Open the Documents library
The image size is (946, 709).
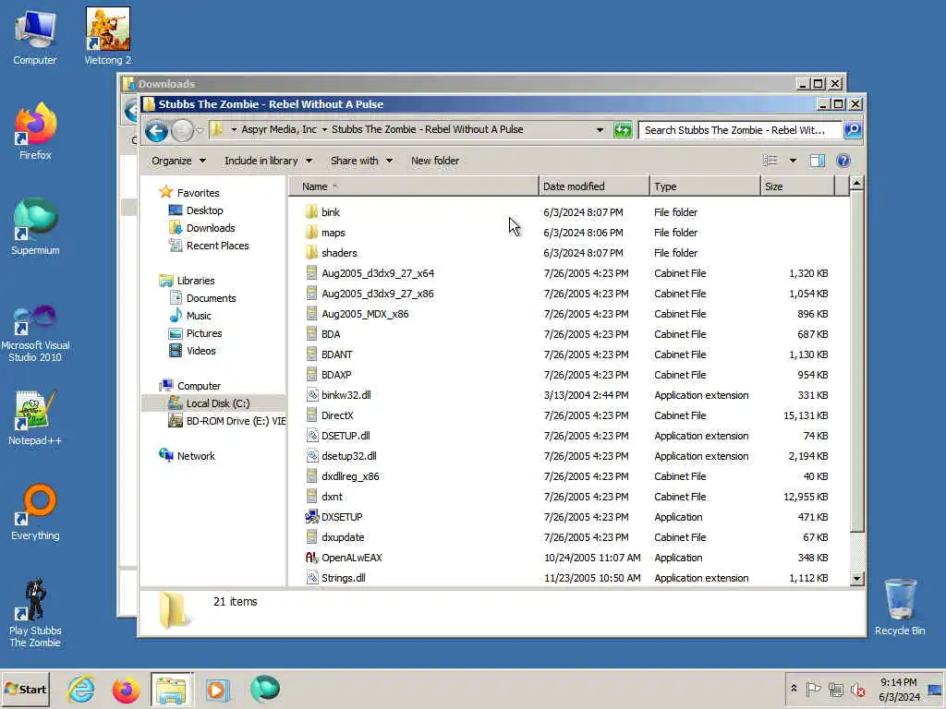211,298
